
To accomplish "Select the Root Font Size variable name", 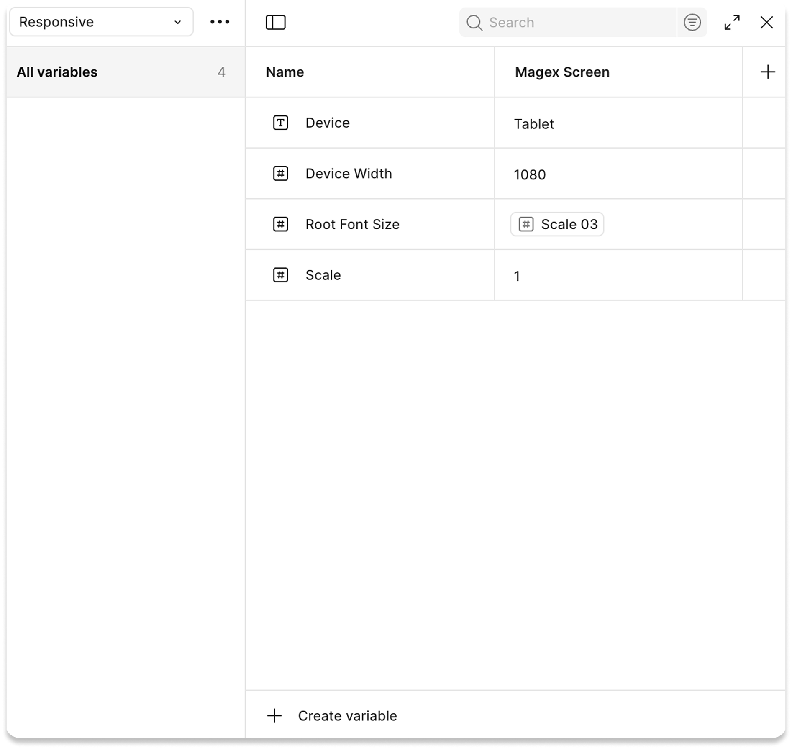I will (x=352, y=224).
